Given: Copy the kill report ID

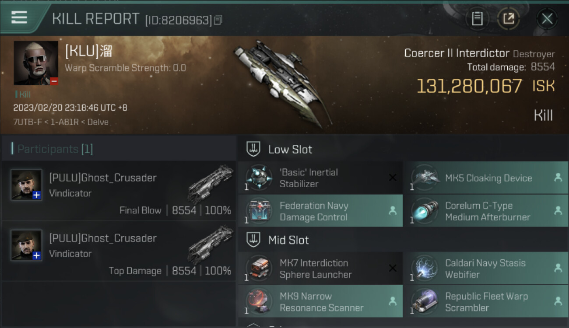Looking at the screenshot, I should (218, 20).
